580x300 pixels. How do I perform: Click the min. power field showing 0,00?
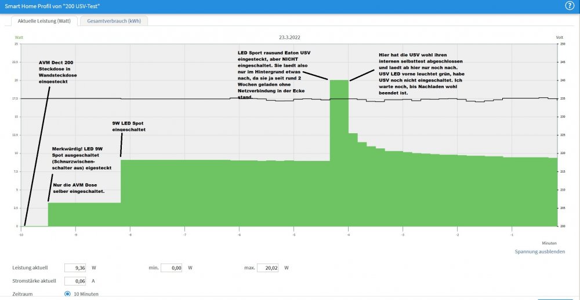click(171, 268)
